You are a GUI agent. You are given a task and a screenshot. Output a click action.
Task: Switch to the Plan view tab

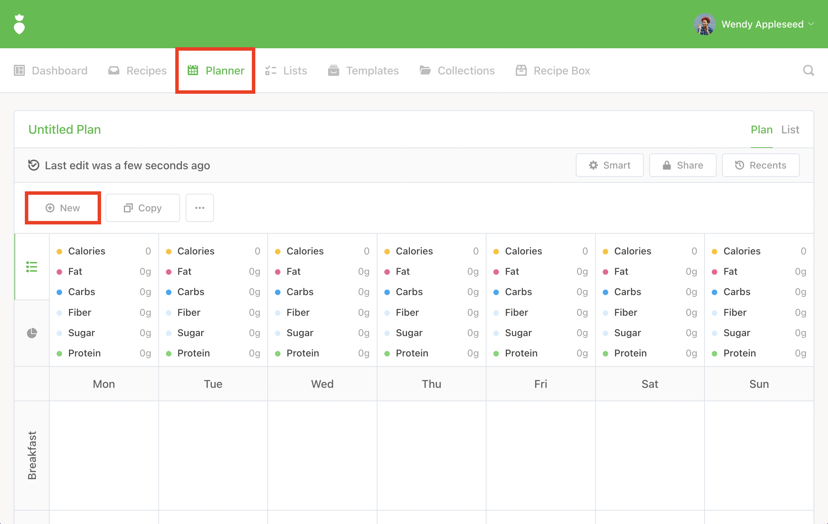click(761, 130)
